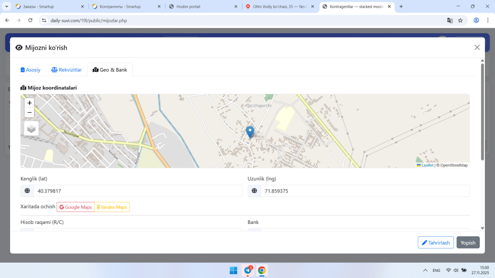Open location in Yandex Maps
This screenshot has height=278, width=495.
pyautogui.click(x=112, y=207)
